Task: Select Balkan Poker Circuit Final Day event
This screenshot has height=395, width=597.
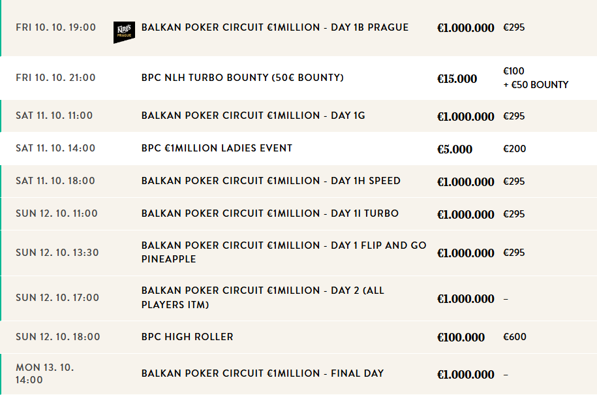Action: coord(262,373)
